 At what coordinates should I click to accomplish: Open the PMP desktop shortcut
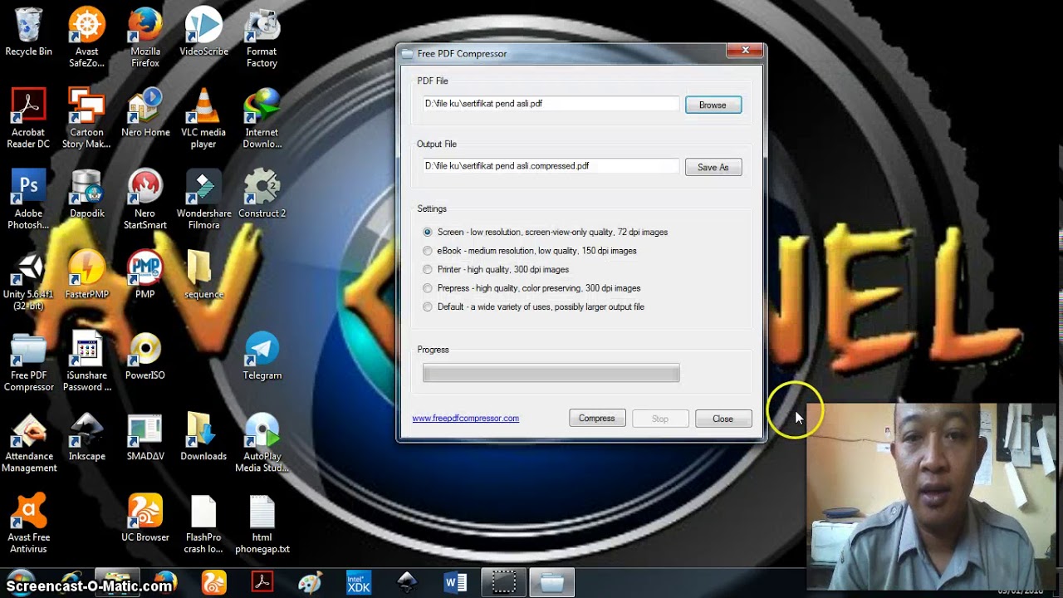click(145, 276)
